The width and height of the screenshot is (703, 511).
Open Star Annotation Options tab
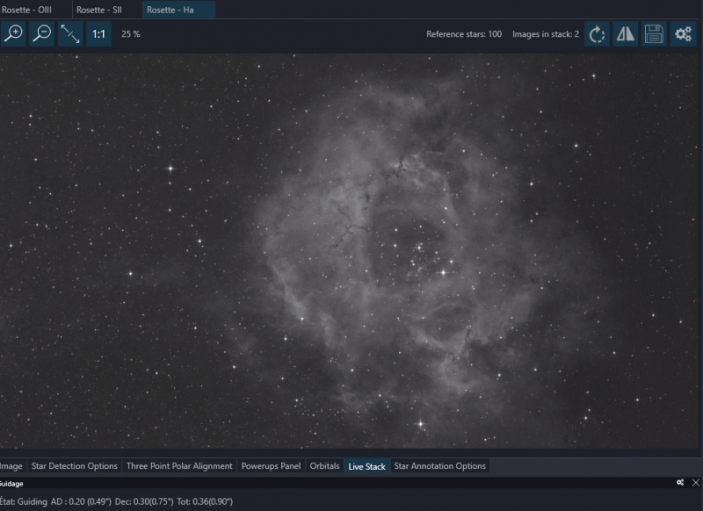coord(440,465)
